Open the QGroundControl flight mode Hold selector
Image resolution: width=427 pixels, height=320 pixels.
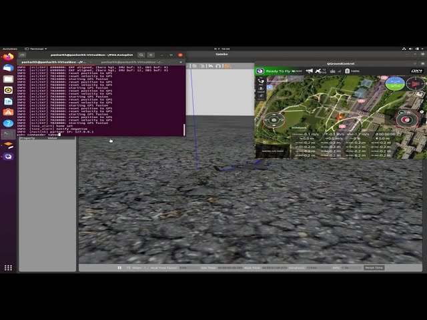[x=297, y=71]
